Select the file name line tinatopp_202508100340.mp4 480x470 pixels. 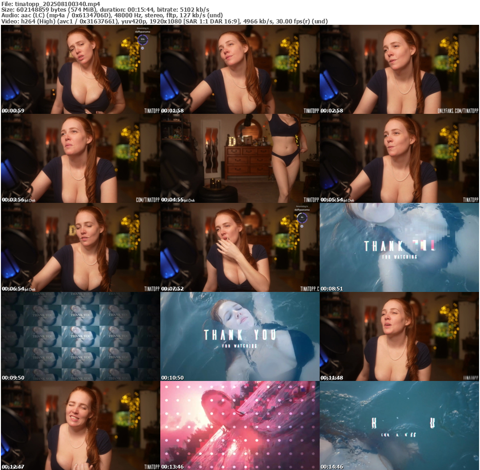coord(51,4)
